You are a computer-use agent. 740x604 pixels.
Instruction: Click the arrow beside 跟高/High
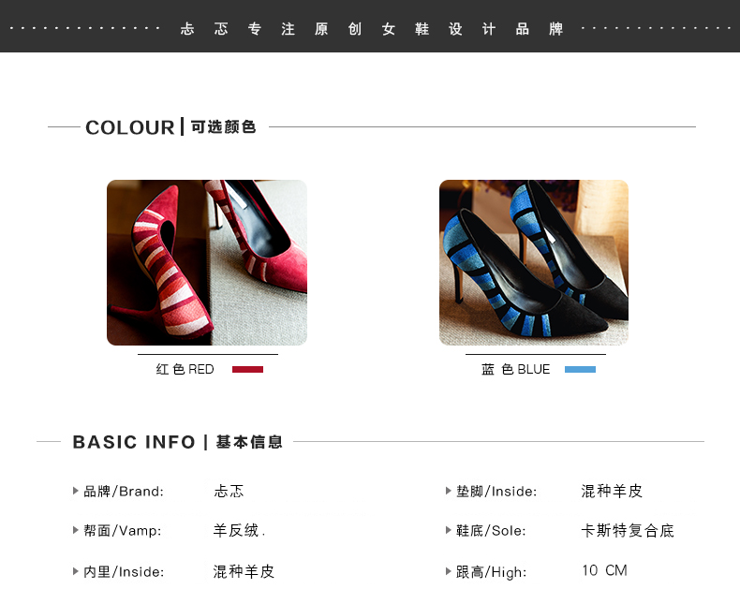click(449, 571)
